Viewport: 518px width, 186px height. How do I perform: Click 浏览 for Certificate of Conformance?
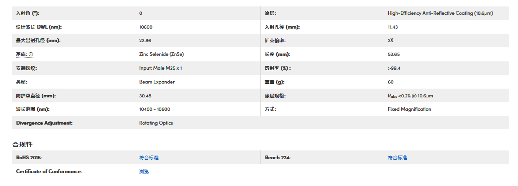(144, 172)
